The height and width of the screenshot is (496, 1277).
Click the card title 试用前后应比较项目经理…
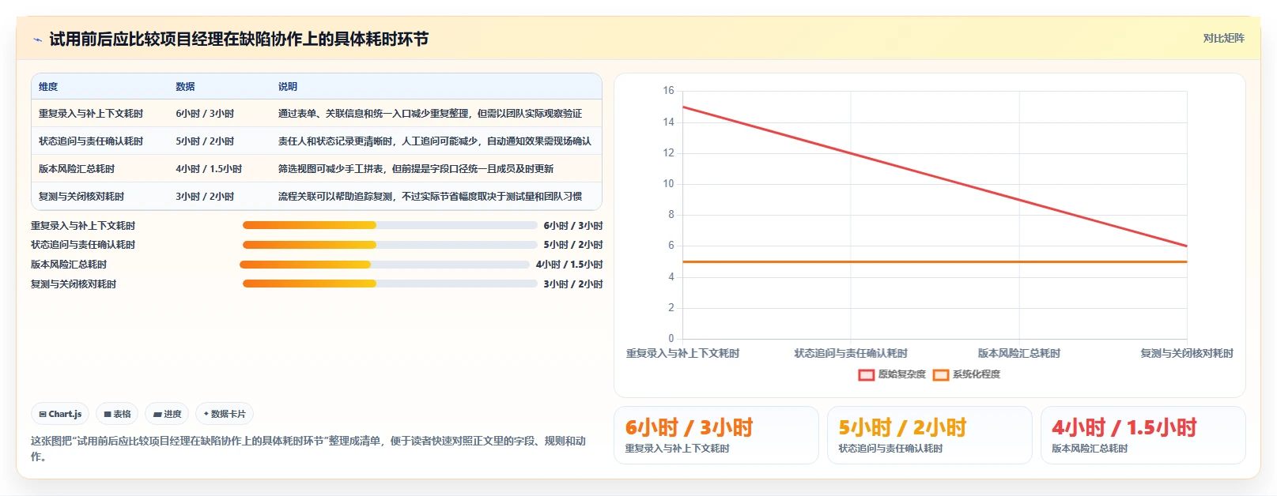(239, 39)
